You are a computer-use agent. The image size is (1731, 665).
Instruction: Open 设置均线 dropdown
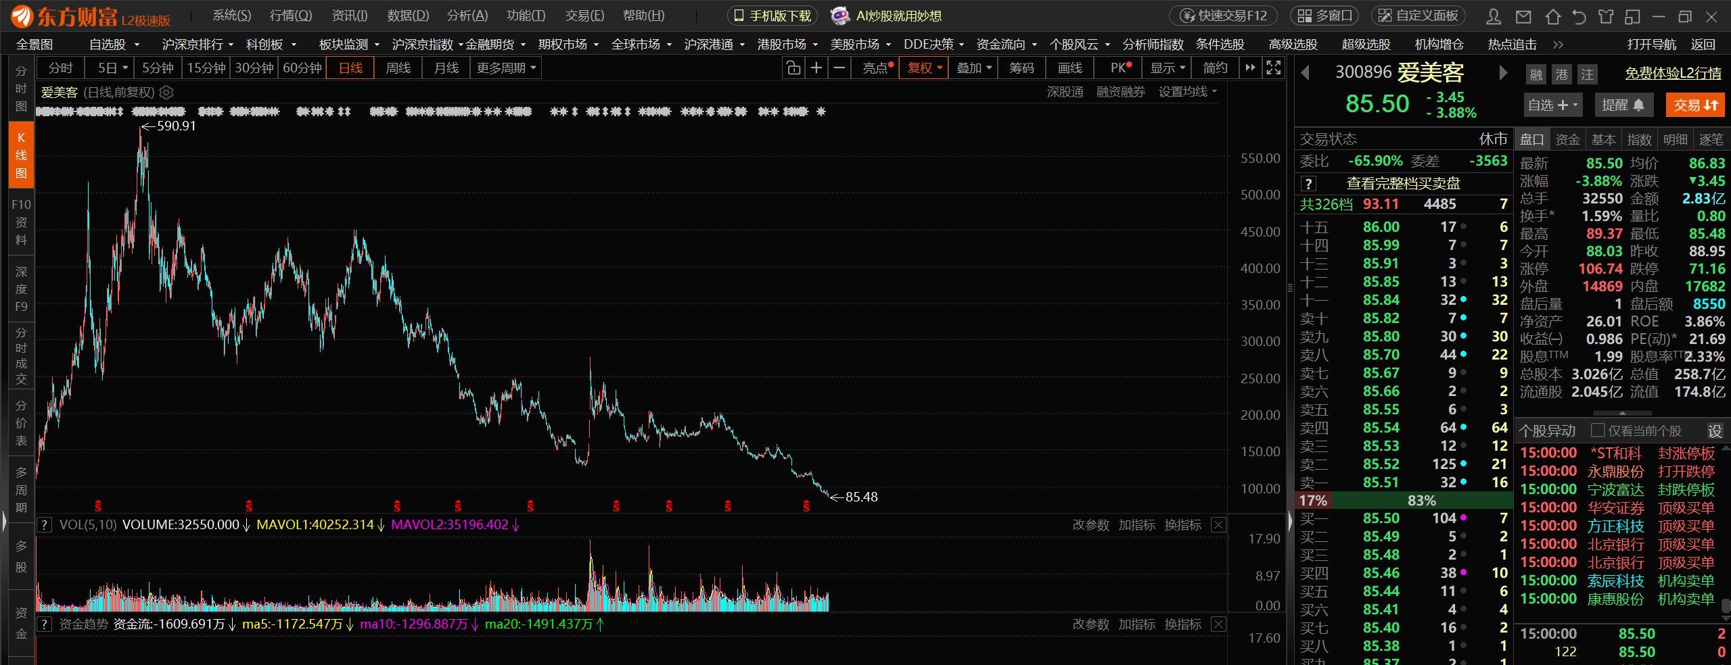coord(1187,92)
